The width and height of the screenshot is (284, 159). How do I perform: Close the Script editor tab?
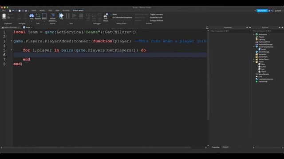pyautogui.click(x=32, y=27)
